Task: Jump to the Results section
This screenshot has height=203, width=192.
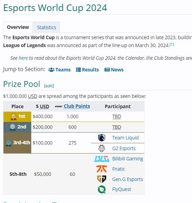Action: pos(87,70)
